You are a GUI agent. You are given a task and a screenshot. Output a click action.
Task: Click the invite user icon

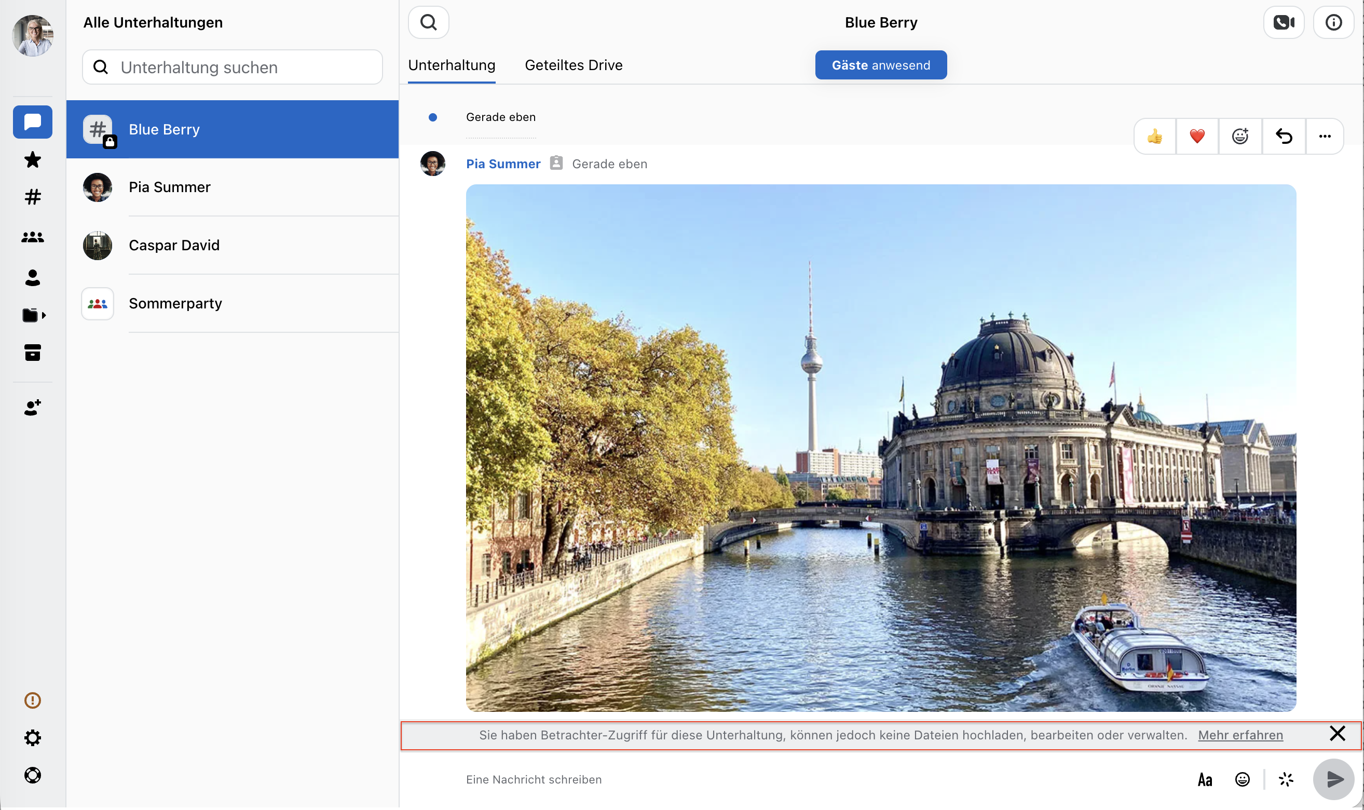(33, 408)
